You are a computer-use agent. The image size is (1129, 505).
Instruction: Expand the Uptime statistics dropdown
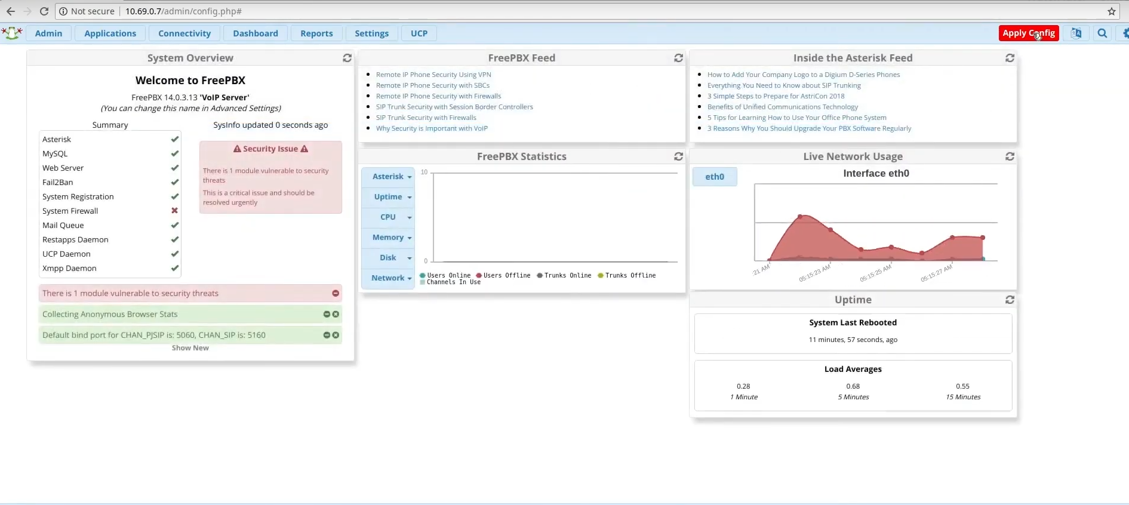point(388,197)
